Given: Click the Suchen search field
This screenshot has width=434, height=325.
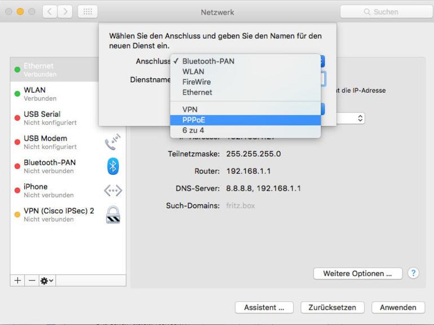Looking at the screenshot, I should (x=386, y=12).
